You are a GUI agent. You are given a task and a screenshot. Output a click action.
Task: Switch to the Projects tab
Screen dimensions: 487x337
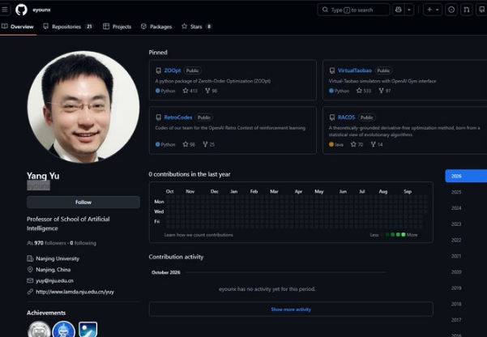tap(117, 27)
